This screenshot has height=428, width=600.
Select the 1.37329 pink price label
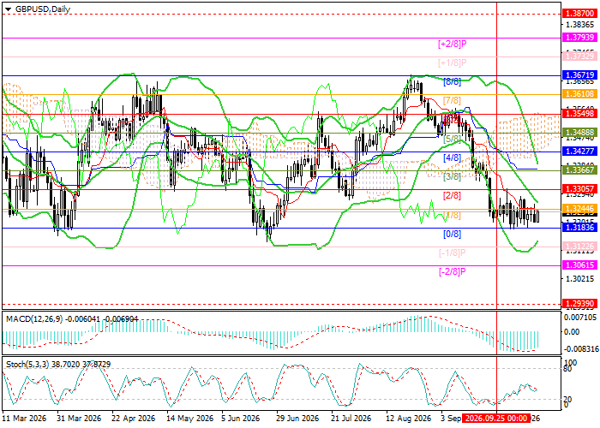point(579,56)
